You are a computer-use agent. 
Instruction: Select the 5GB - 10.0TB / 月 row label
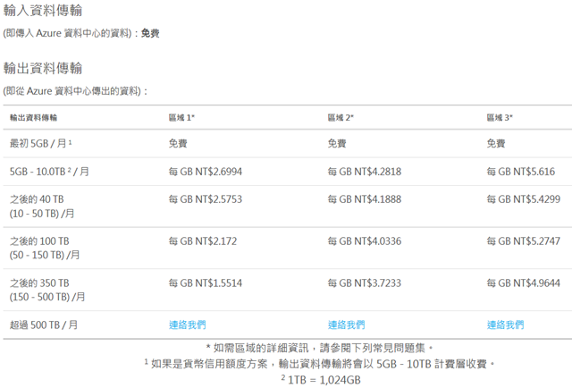pyautogui.click(x=49, y=172)
